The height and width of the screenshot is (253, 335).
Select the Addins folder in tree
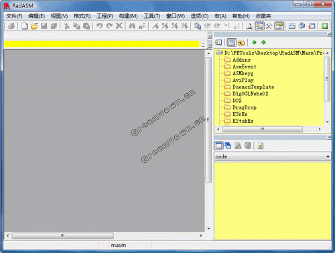[241, 60]
